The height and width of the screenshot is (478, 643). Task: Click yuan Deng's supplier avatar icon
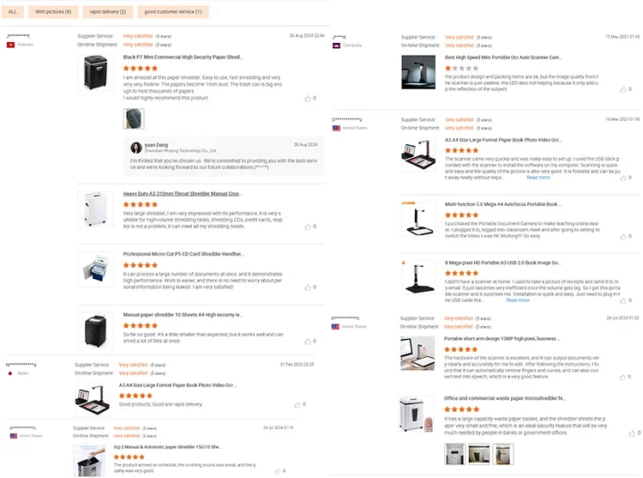click(x=135, y=147)
